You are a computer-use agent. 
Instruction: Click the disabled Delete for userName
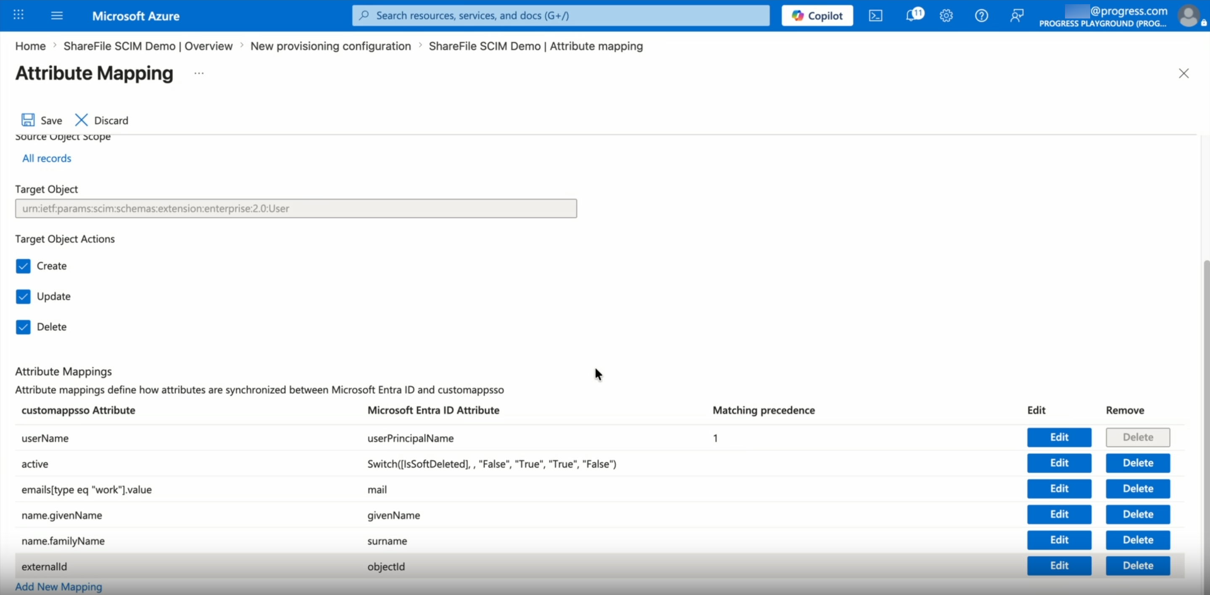point(1138,437)
